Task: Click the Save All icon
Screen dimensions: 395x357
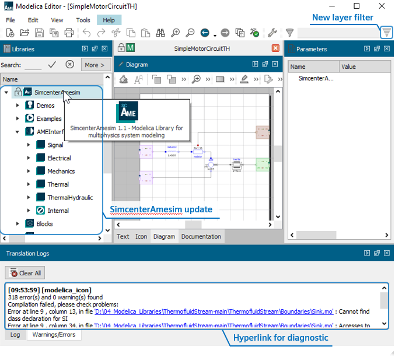Action: tap(54, 33)
